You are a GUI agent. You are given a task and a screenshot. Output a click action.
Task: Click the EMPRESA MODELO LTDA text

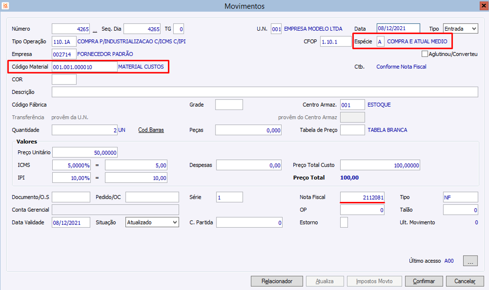click(313, 29)
